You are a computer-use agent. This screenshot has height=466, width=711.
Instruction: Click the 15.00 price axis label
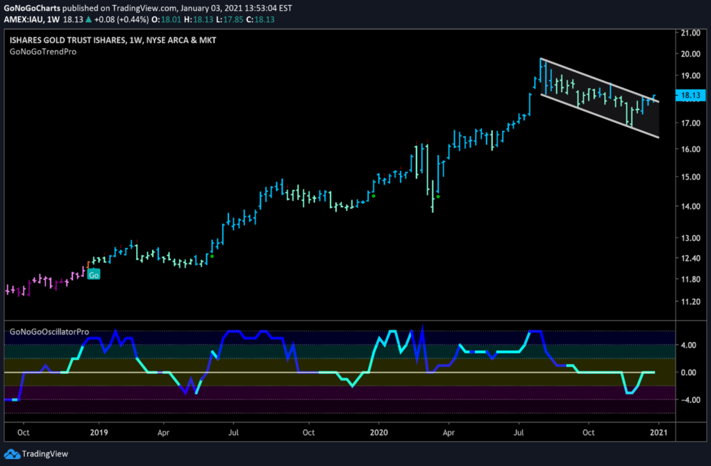pos(691,177)
